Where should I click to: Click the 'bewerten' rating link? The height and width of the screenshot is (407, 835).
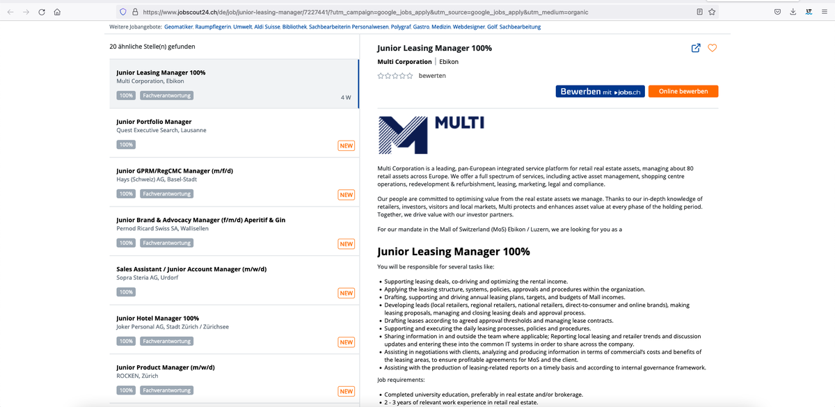pos(432,75)
